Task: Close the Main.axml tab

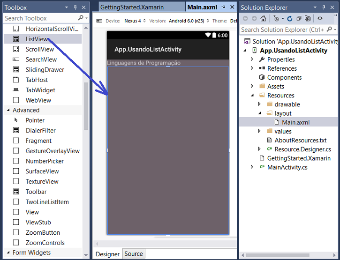Action: coord(232,7)
